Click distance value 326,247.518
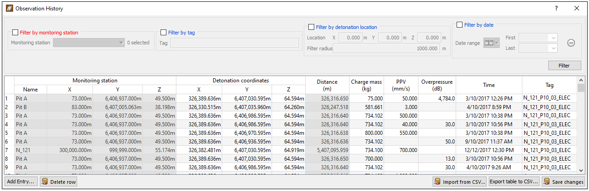 [327, 107]
